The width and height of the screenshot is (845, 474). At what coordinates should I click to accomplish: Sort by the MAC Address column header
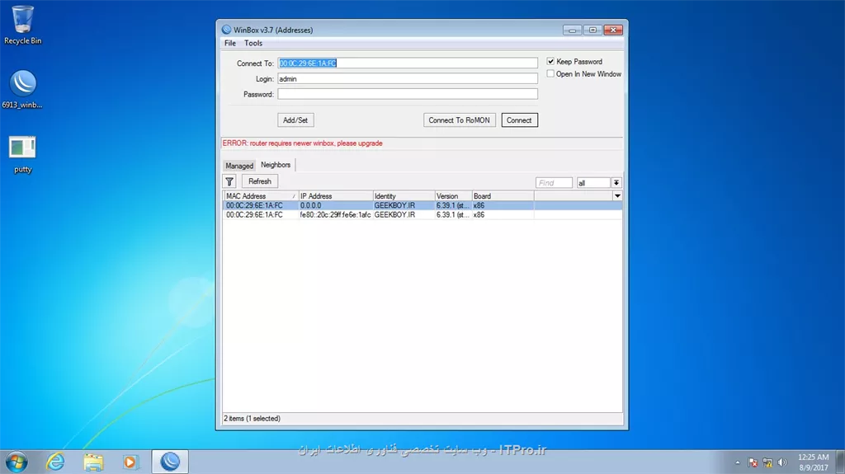pyautogui.click(x=261, y=196)
